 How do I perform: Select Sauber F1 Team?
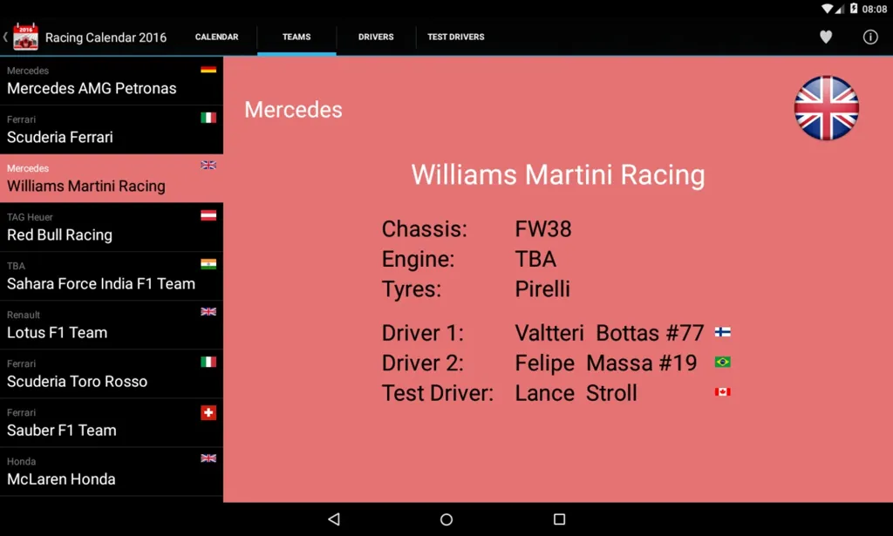(112, 424)
